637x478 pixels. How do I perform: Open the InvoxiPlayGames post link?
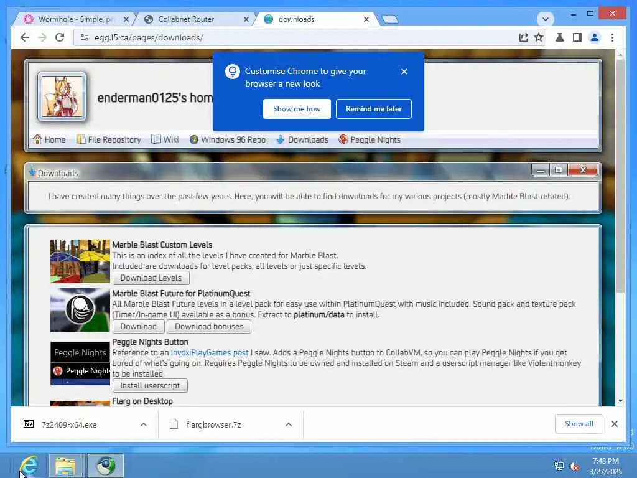210,353
